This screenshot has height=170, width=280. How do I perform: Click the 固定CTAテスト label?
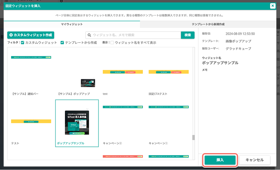point(158,94)
